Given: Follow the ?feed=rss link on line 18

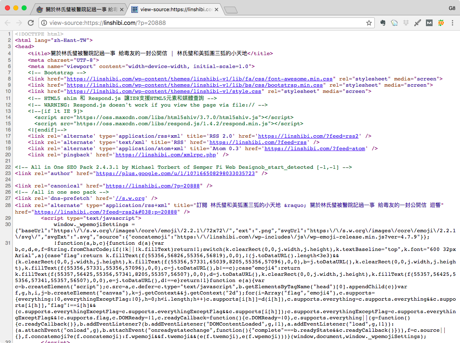Looking at the screenshot, I should 258,142.
